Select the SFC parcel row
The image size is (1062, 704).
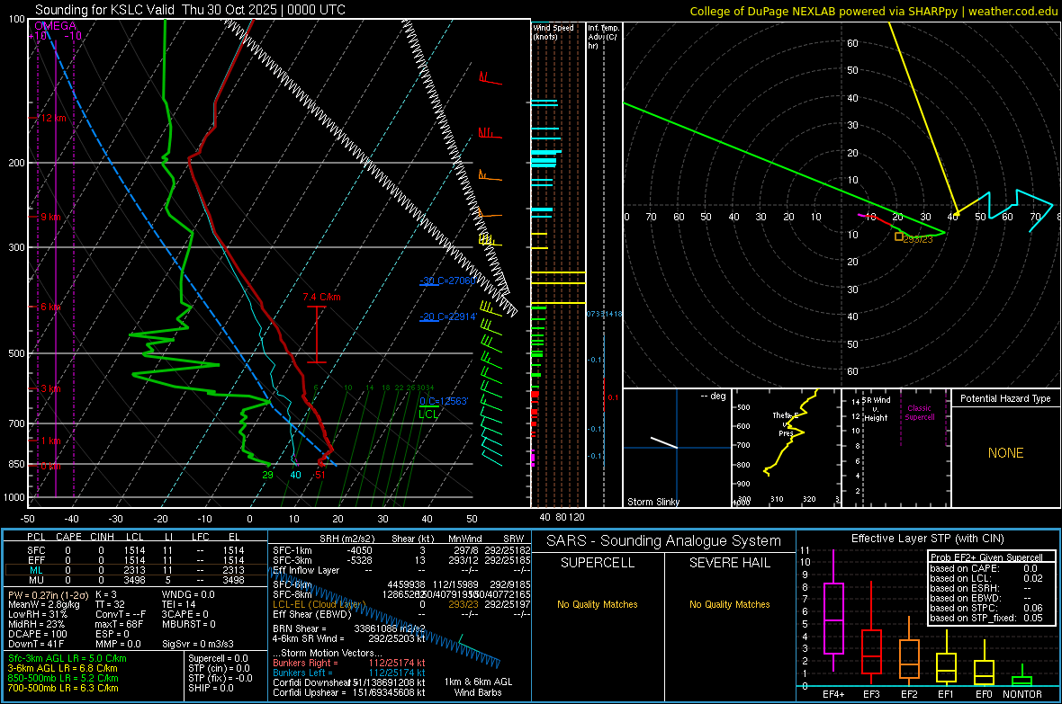click(136, 550)
